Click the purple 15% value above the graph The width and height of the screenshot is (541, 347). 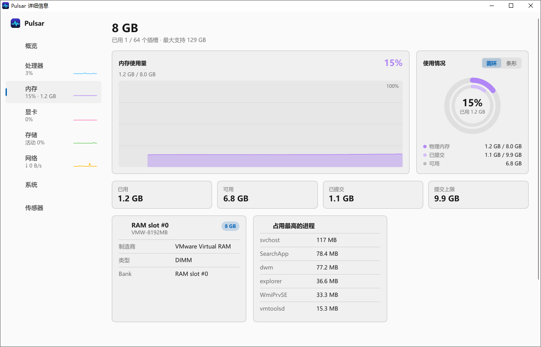[x=393, y=63]
